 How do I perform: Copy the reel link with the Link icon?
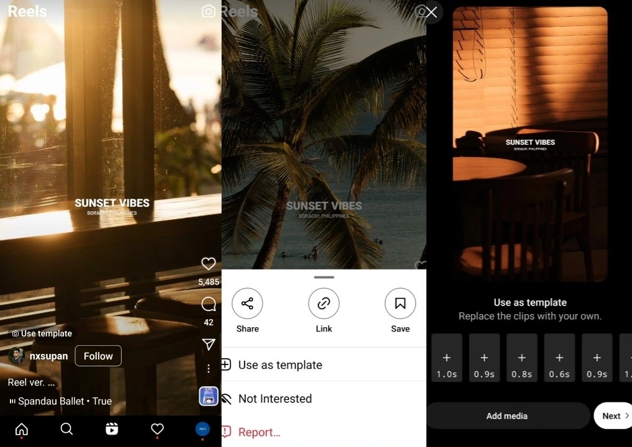323,304
